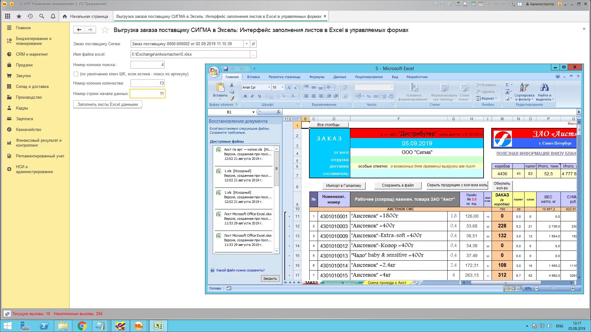Viewport: 591px width, 332px height.
Task: Open the 1C sections menu grid icon
Action: (x=8, y=16)
